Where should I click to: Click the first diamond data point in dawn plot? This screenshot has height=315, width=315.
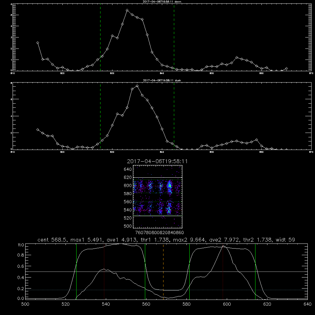(37, 43)
